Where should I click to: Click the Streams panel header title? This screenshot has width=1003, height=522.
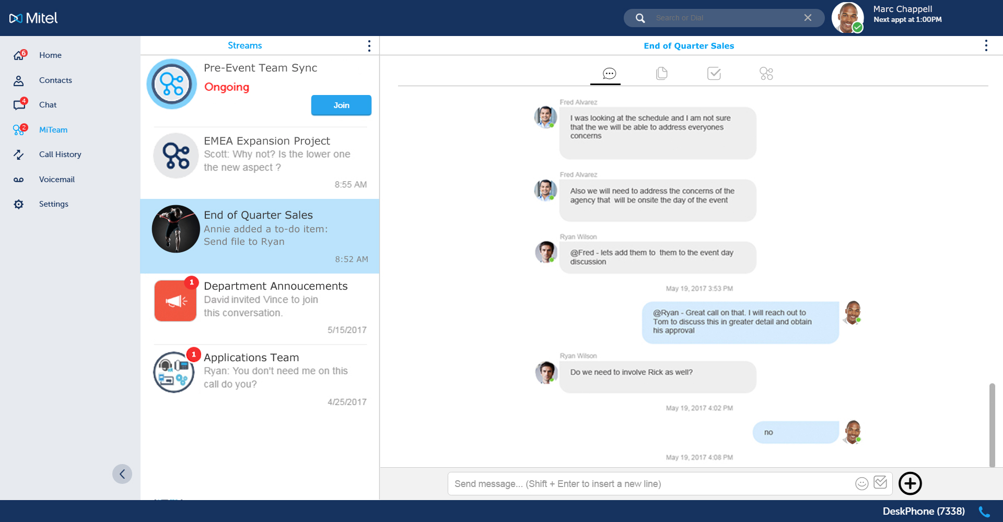pyautogui.click(x=244, y=46)
